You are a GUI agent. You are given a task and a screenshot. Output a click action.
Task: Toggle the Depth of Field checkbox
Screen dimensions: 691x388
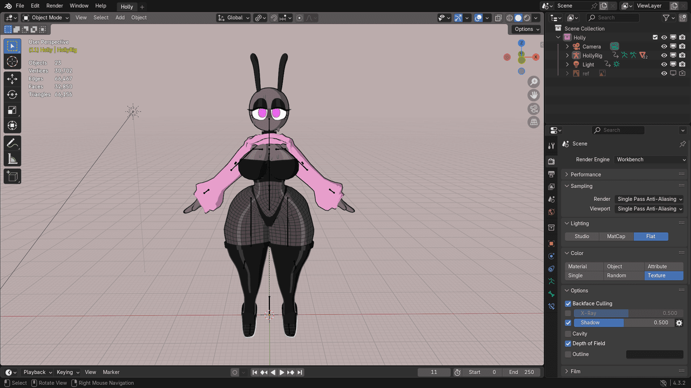click(568, 343)
